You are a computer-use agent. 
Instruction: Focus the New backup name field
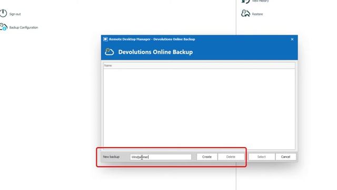(161, 157)
